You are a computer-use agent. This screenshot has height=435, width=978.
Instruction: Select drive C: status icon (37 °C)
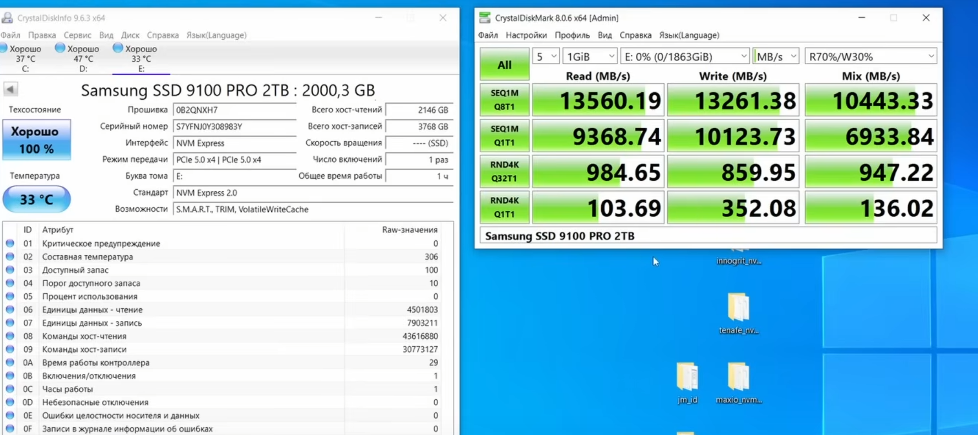(4, 49)
